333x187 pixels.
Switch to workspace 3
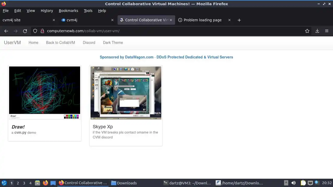coord(24,183)
